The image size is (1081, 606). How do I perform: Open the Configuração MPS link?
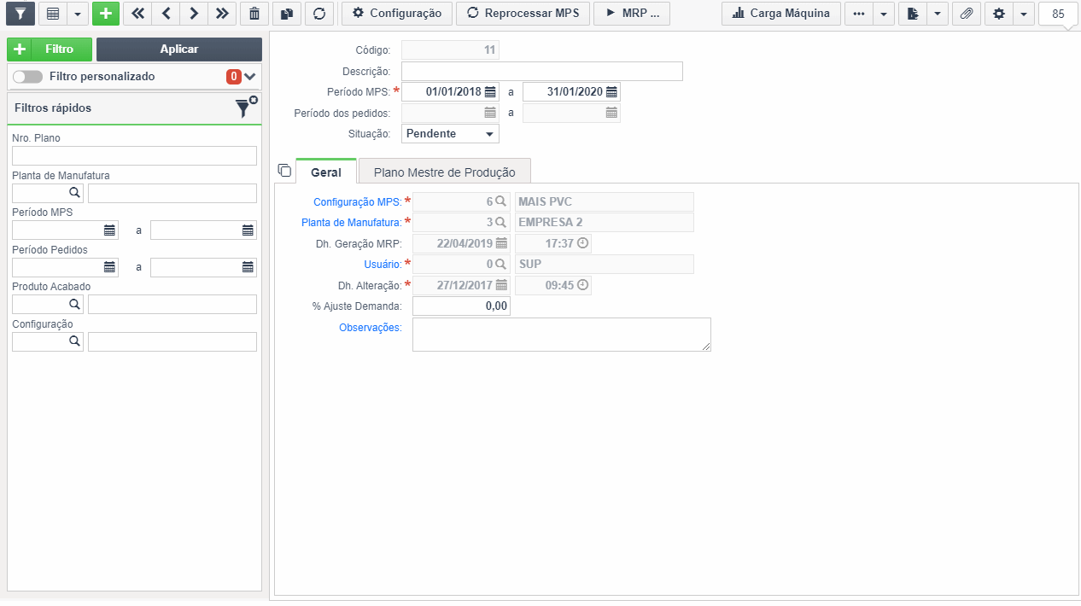[x=357, y=201]
